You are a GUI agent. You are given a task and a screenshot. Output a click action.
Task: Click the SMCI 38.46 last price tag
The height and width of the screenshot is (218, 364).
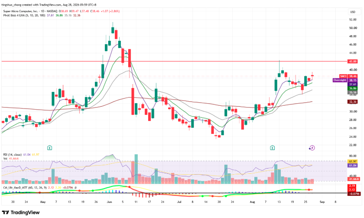(x=348, y=76)
